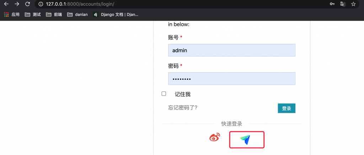Reload the login page
364x155 pixels.
tap(27, 4)
